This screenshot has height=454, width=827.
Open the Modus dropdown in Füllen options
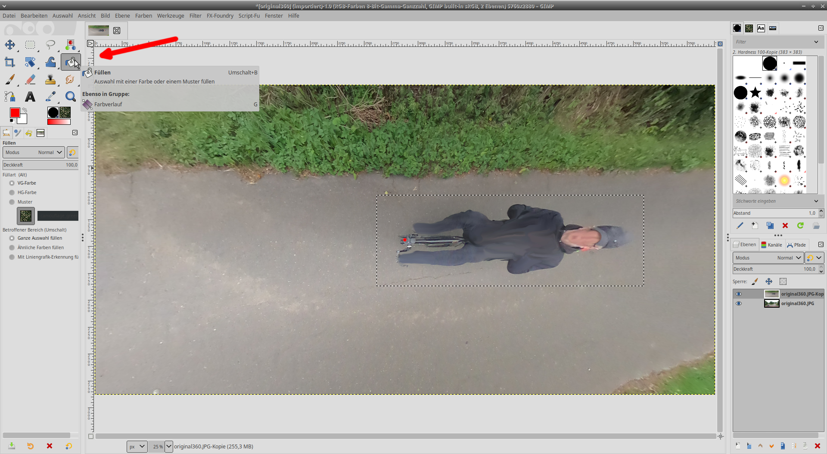click(x=34, y=152)
